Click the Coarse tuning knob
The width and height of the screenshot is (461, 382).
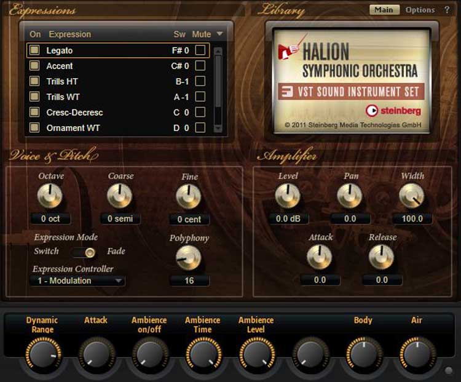119,196
